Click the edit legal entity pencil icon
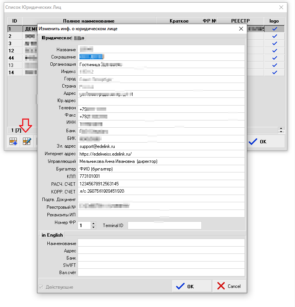The height and width of the screenshot is (307, 295). (x=27, y=141)
